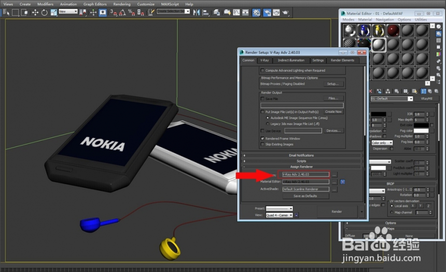
Task: Click the Devices... button
Action: tap(333, 131)
